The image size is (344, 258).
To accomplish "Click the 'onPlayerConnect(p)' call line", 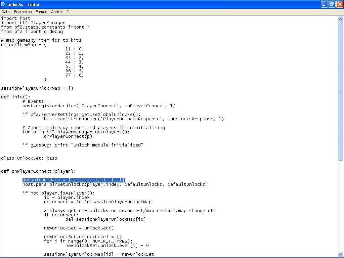I will coord(68,136).
